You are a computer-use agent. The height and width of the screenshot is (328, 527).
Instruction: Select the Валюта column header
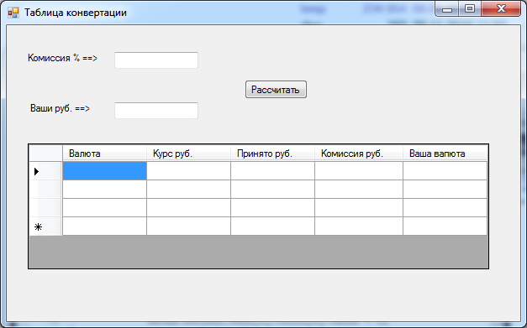click(104, 154)
